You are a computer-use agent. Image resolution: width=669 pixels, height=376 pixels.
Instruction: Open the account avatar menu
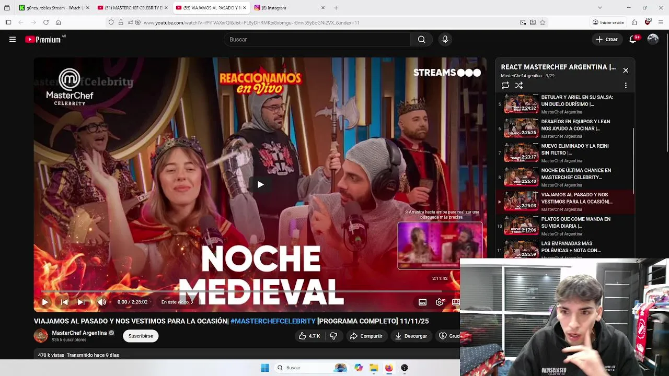[x=653, y=39]
